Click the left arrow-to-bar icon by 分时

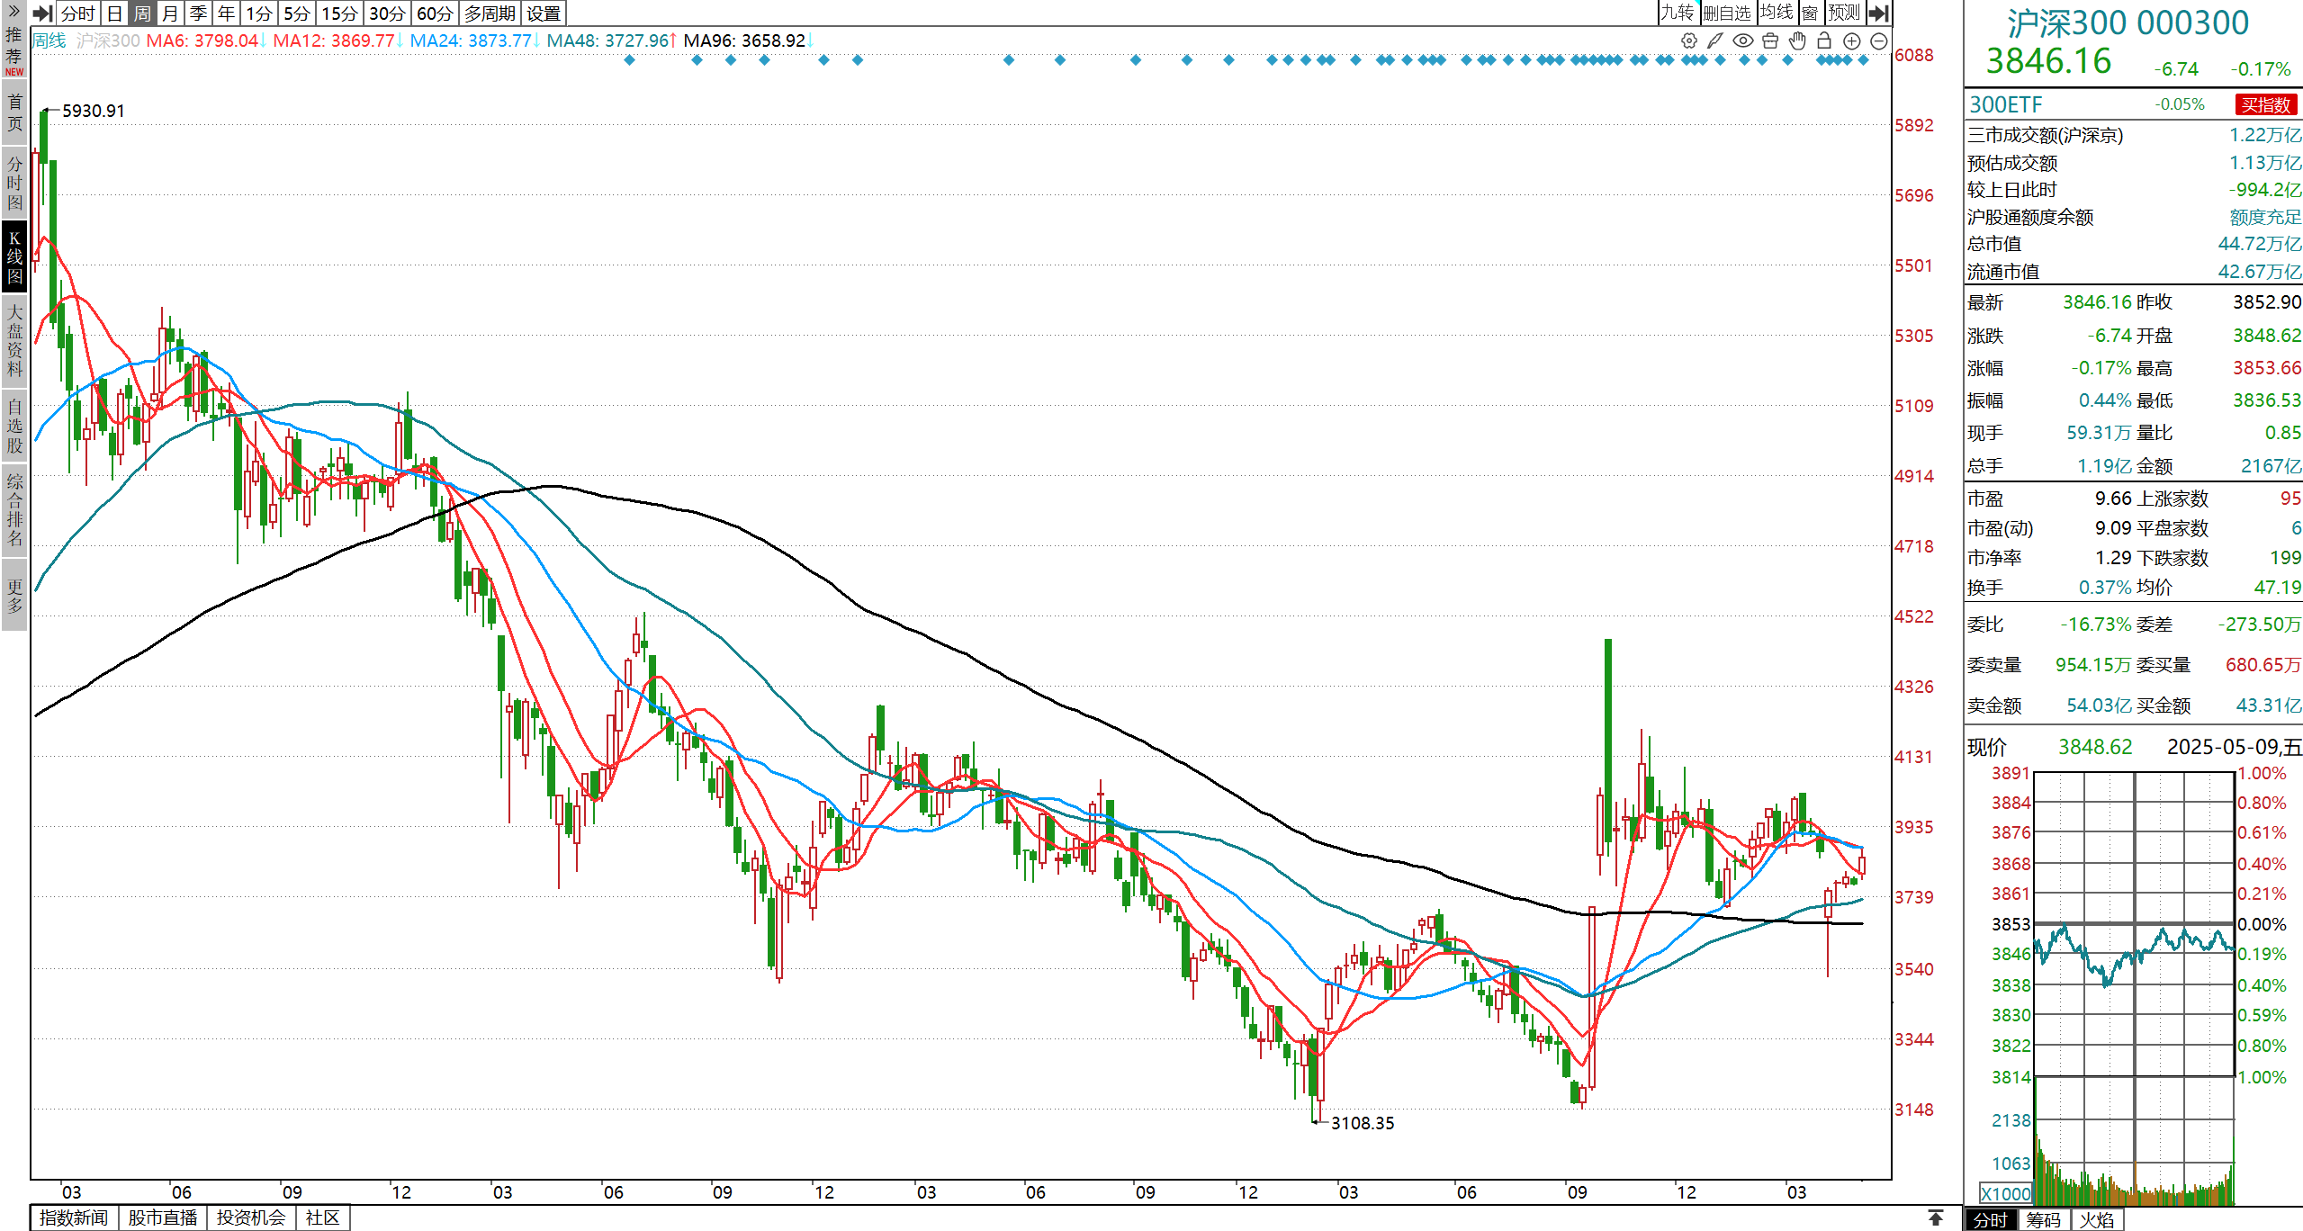42,13
